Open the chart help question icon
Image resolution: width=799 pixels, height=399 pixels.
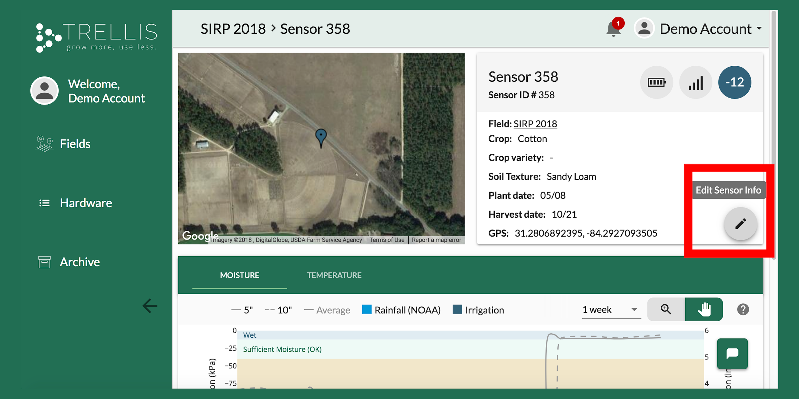click(x=743, y=309)
